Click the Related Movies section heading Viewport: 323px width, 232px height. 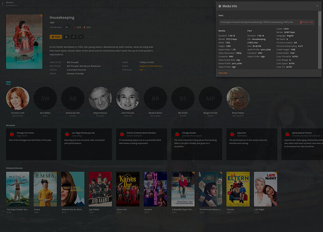[x=14, y=168]
